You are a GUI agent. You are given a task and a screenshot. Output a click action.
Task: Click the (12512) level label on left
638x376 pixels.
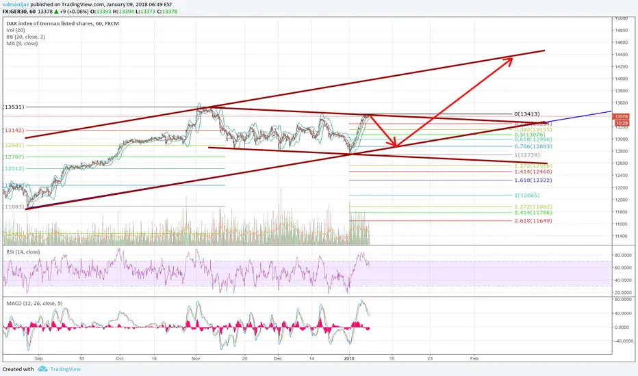click(14, 169)
